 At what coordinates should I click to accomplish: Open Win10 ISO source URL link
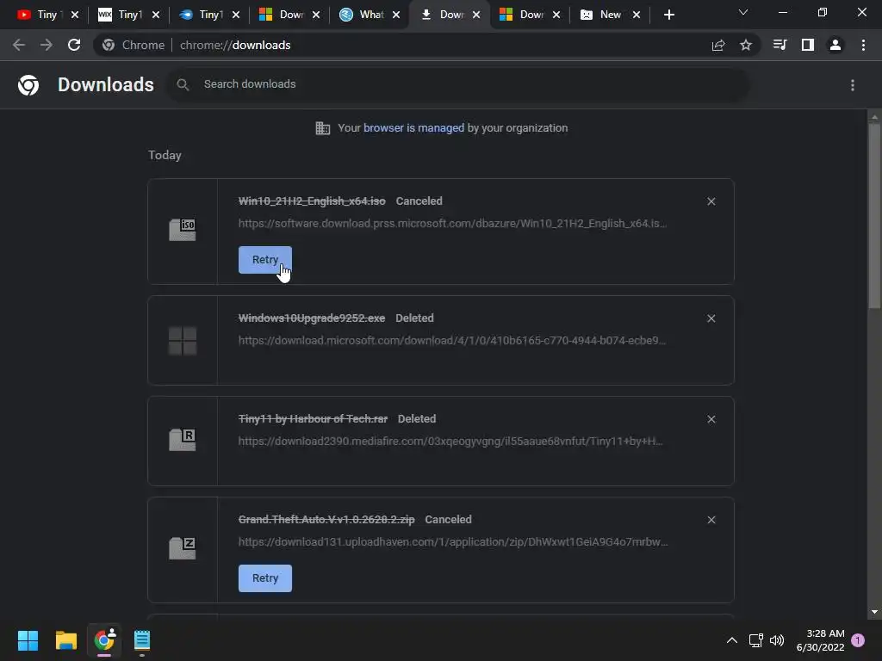[x=452, y=223]
